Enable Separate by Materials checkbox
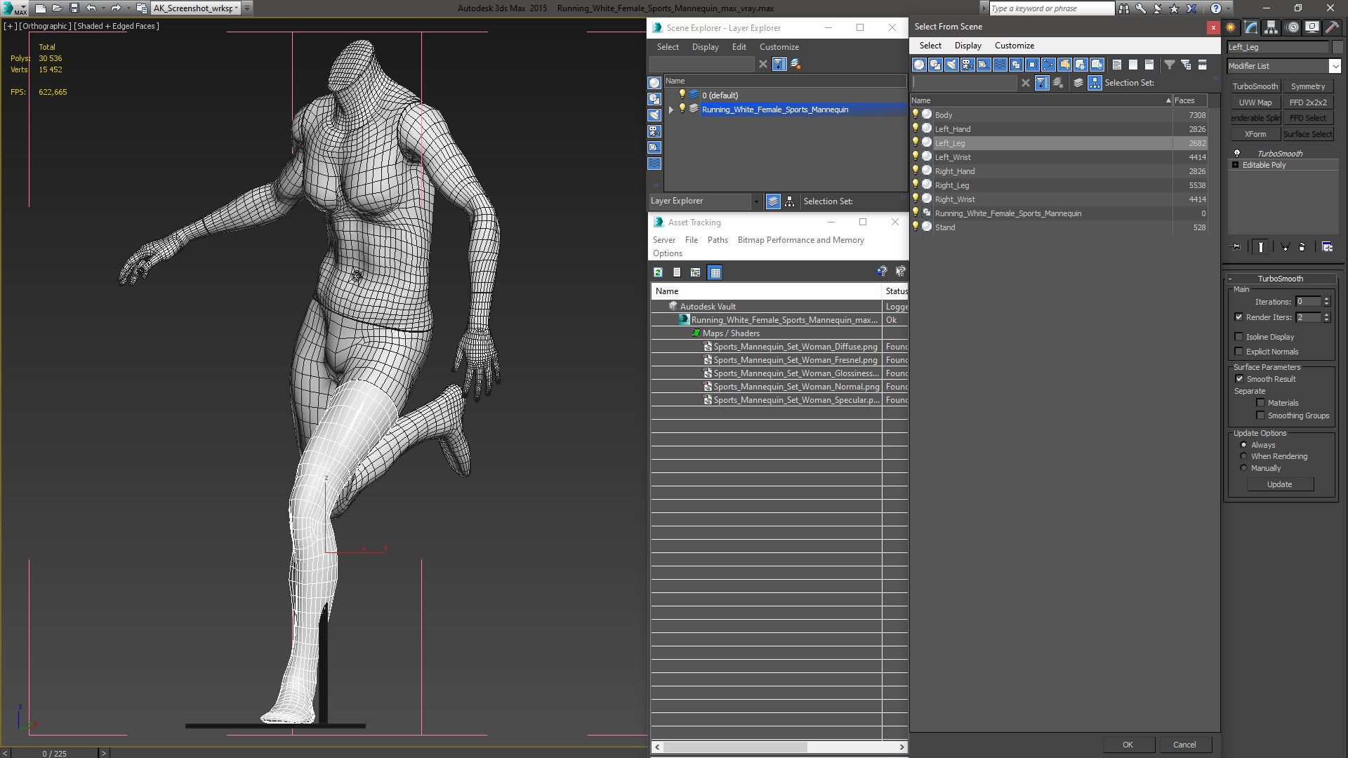The height and width of the screenshot is (758, 1348). coord(1260,403)
